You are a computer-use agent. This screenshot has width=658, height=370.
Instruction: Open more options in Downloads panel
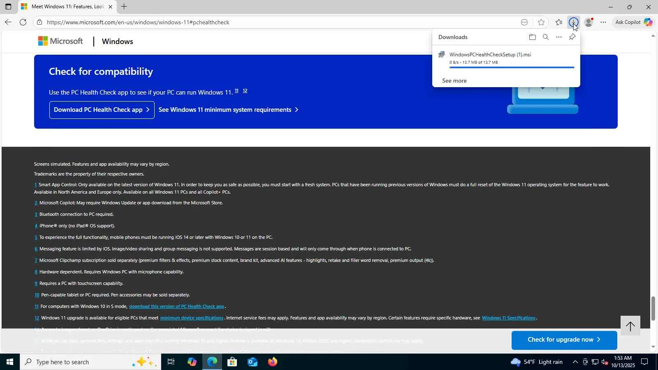point(559,37)
